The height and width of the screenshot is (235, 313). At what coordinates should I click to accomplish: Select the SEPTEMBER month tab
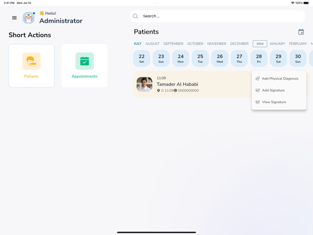click(x=174, y=44)
